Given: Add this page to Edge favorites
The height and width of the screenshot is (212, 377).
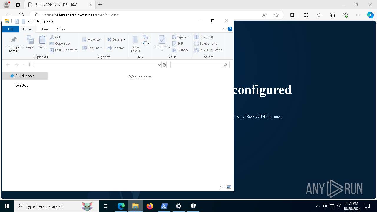Looking at the screenshot, I should point(276,15).
